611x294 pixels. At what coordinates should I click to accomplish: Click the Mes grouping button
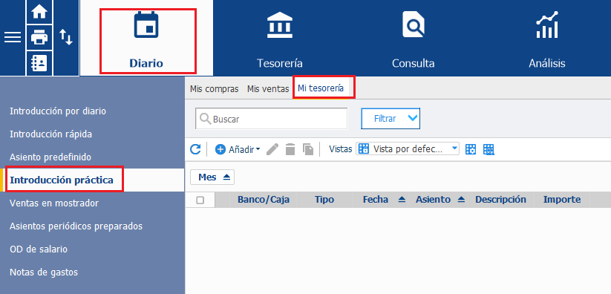click(212, 177)
